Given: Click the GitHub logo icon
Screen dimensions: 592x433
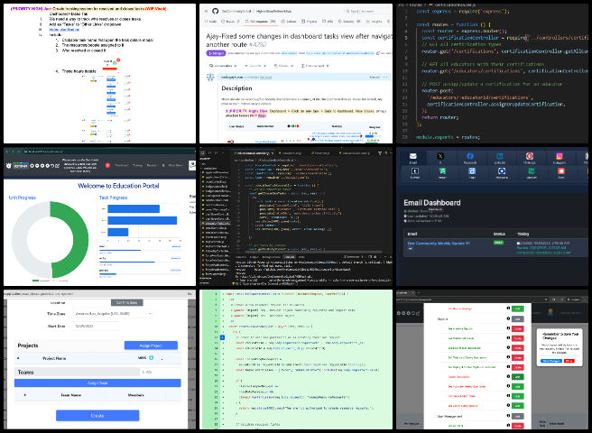Looking at the screenshot, I should [x=215, y=12].
